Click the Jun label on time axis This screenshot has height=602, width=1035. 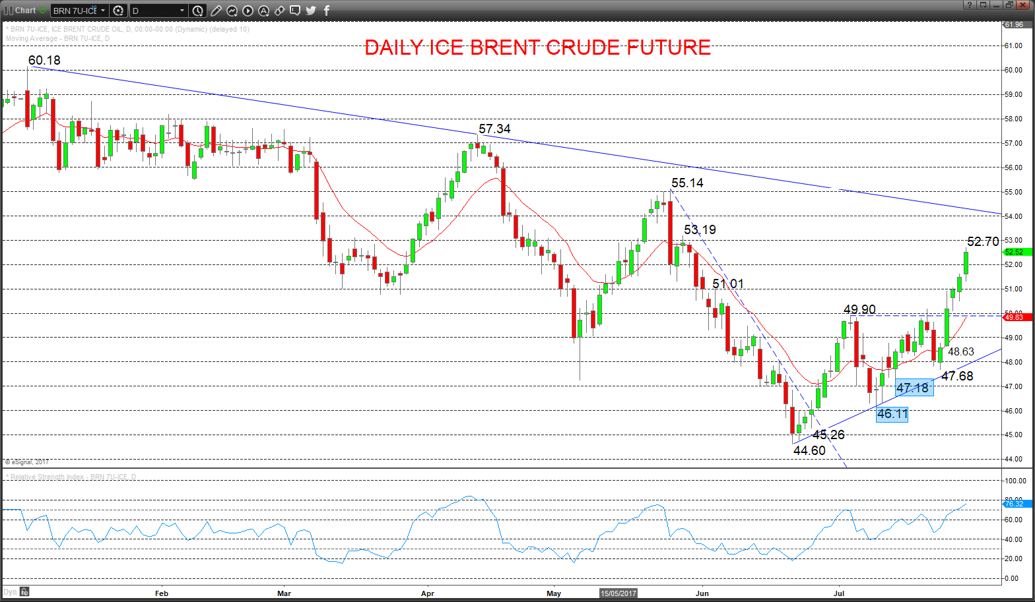[x=702, y=593]
